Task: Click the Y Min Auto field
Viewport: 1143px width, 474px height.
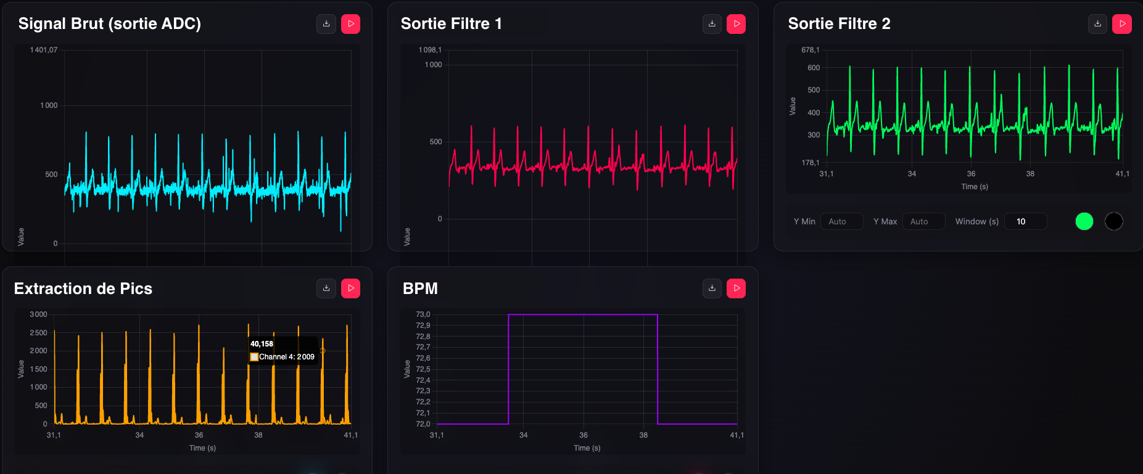Action: pos(842,221)
